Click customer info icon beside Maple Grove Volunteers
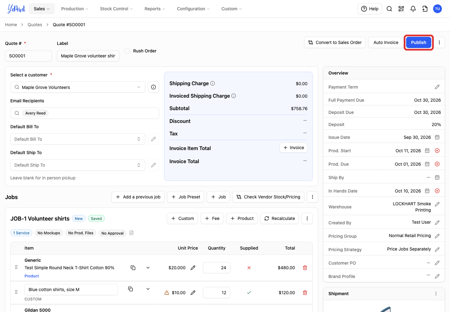This screenshot has width=450, height=312. pos(153,87)
